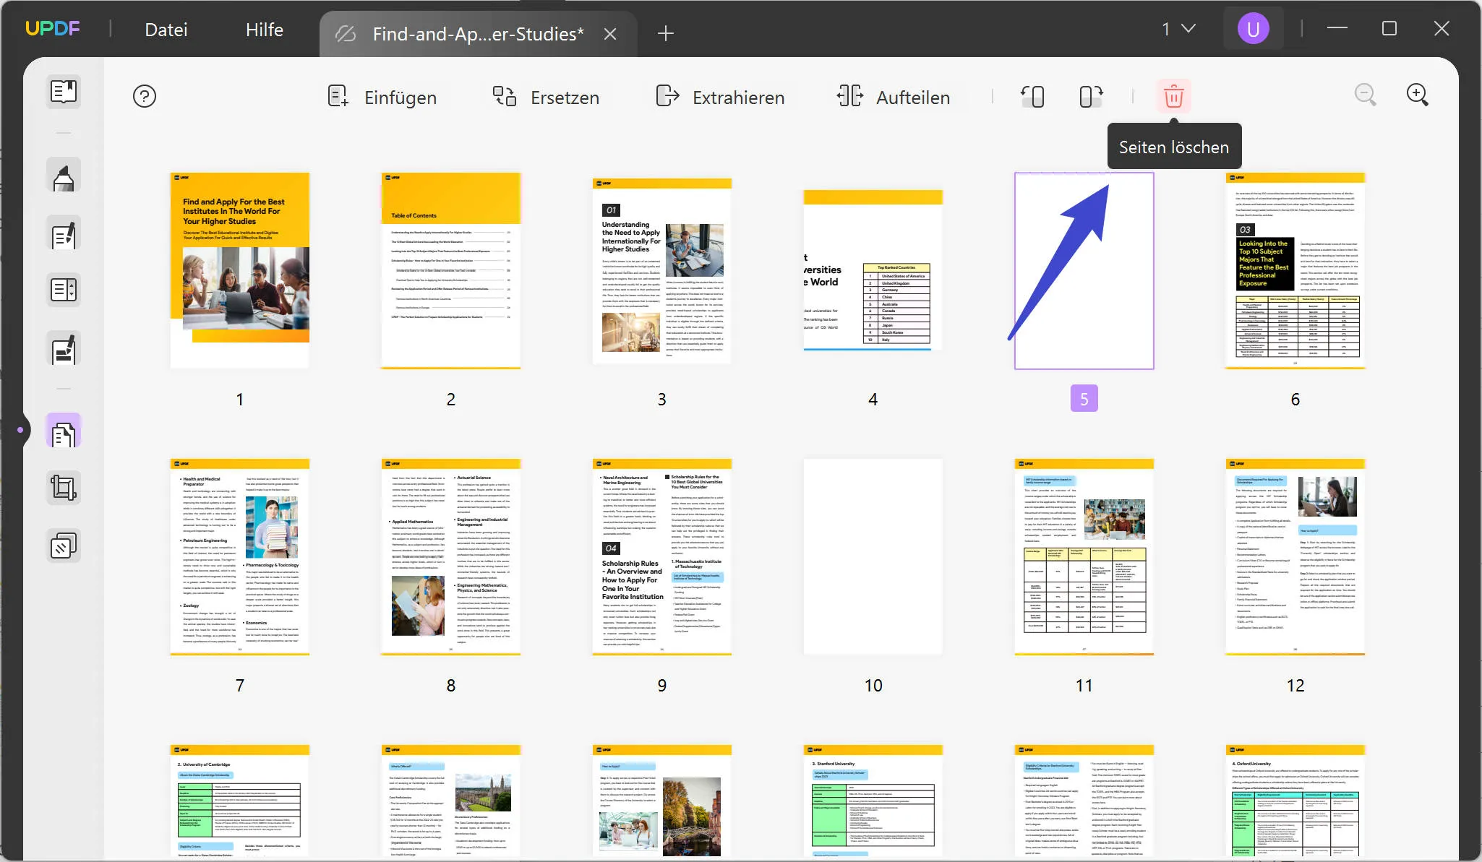This screenshot has height=862, width=1482.
Task: Open the page deletion trash icon
Action: (1173, 95)
